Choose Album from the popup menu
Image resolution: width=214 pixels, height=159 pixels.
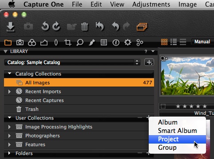(177, 122)
